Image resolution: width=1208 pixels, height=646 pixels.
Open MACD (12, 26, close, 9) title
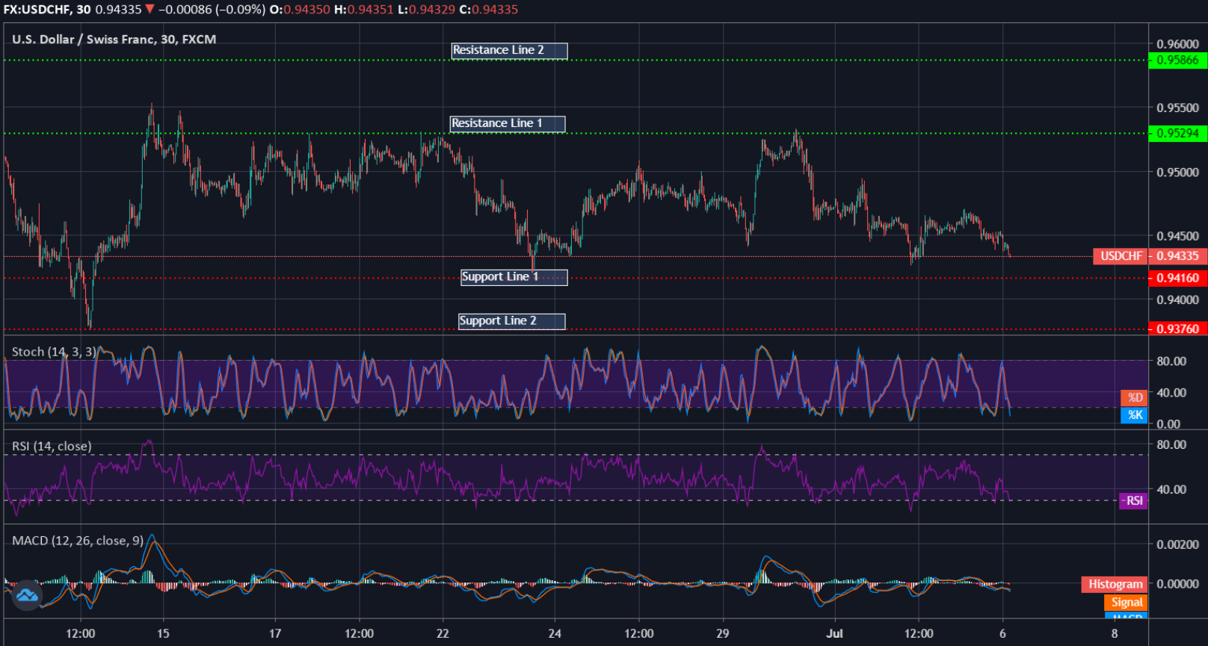78,540
